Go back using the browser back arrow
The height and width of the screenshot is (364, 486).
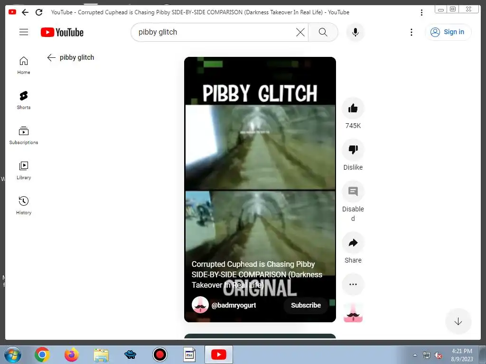tap(25, 12)
